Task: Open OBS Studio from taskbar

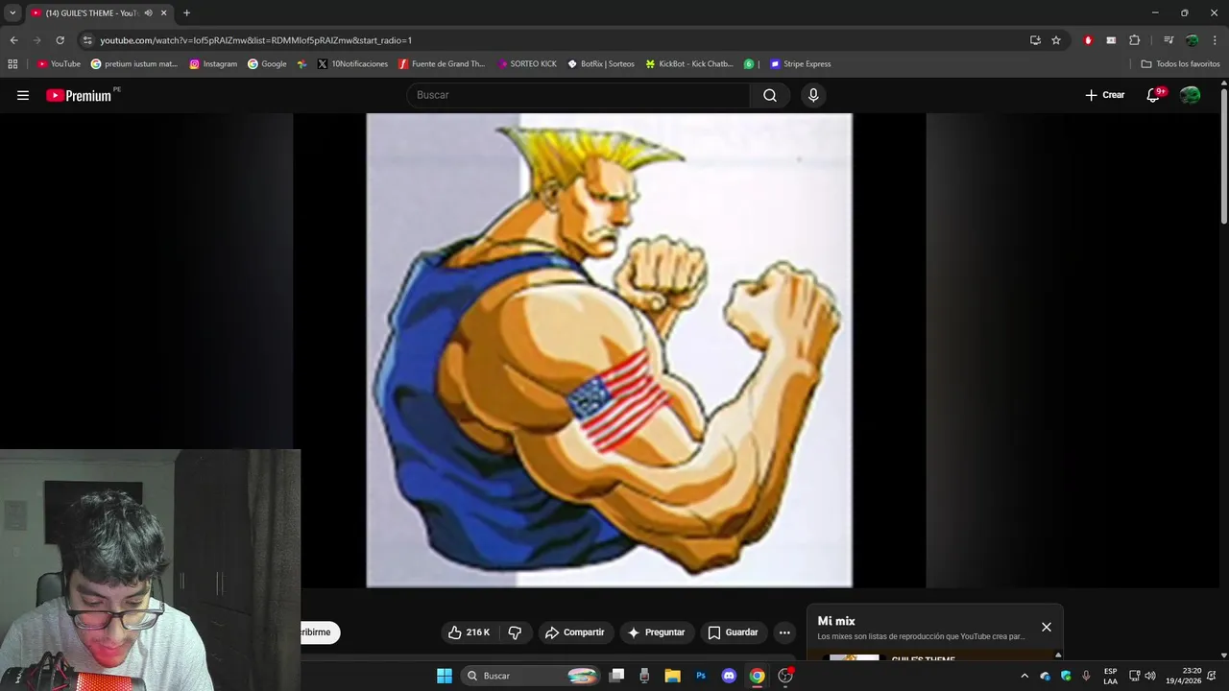Action: pyautogui.click(x=785, y=676)
